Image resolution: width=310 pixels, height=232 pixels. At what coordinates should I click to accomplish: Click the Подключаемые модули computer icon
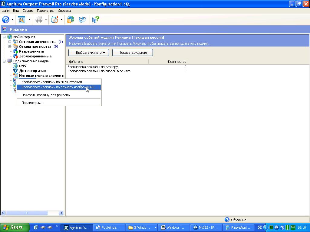point(10,61)
